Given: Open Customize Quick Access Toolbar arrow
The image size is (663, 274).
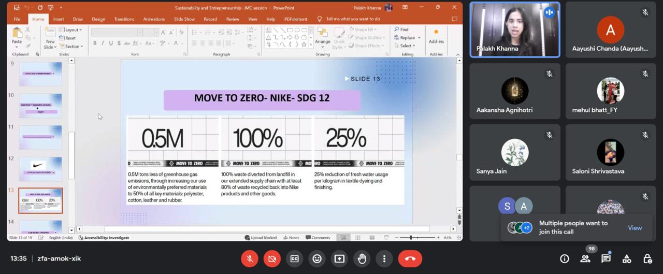Looking at the screenshot, I should (x=61, y=8).
